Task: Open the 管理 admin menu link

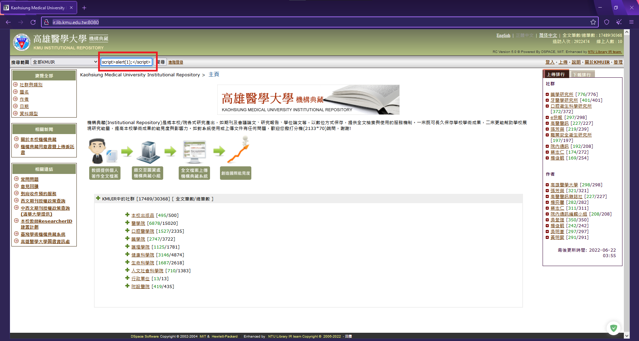Action: [618, 62]
